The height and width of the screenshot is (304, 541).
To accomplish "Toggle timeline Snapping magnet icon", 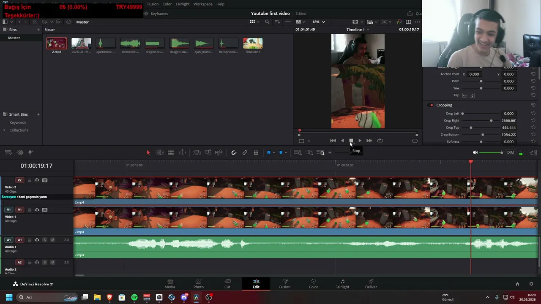I will (x=234, y=152).
